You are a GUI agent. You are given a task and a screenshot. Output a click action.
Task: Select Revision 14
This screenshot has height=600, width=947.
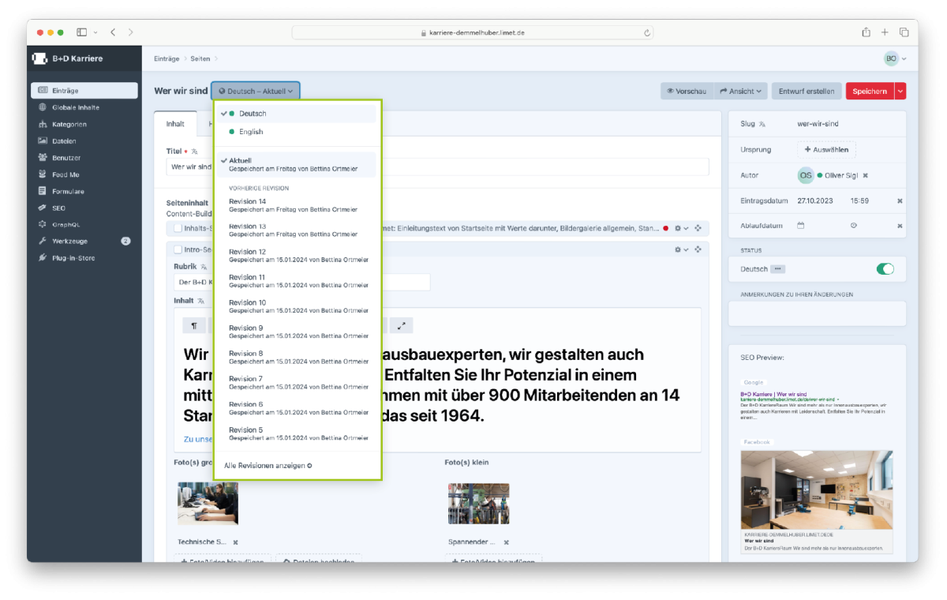tap(297, 205)
